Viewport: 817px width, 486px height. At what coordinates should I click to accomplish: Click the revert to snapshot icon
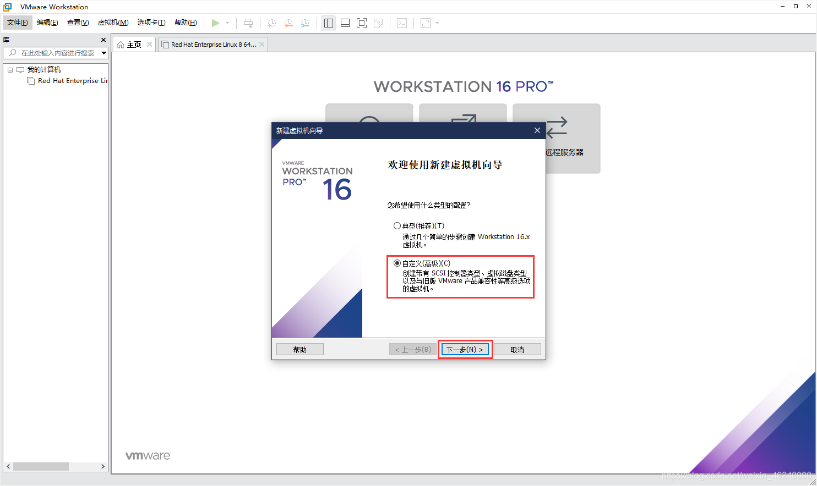[288, 23]
